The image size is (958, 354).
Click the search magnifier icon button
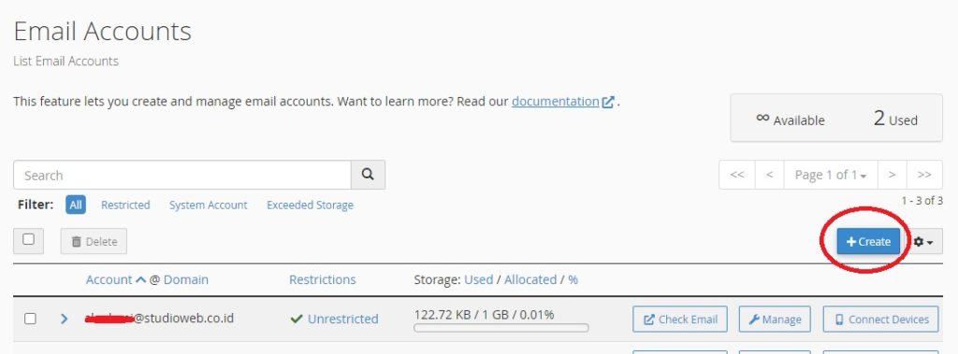tap(368, 175)
